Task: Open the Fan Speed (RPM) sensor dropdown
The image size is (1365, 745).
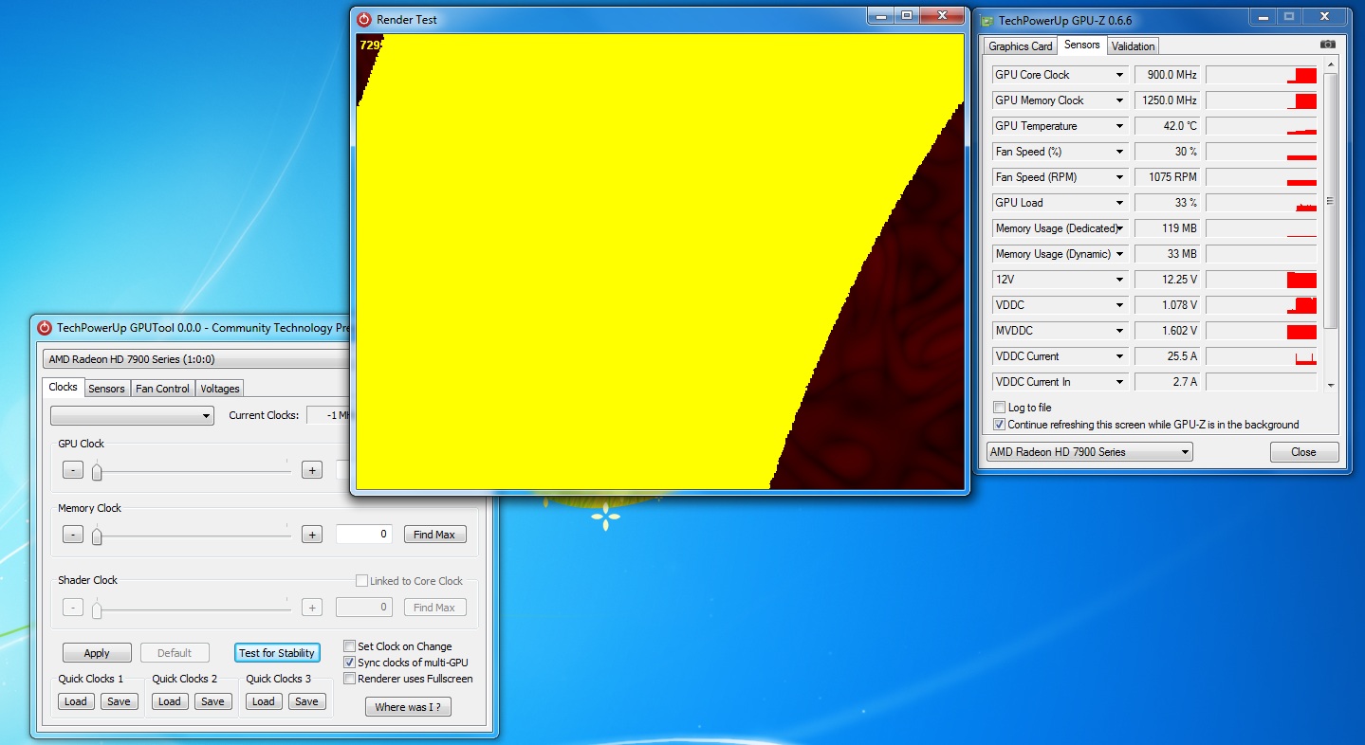Action: (1119, 177)
